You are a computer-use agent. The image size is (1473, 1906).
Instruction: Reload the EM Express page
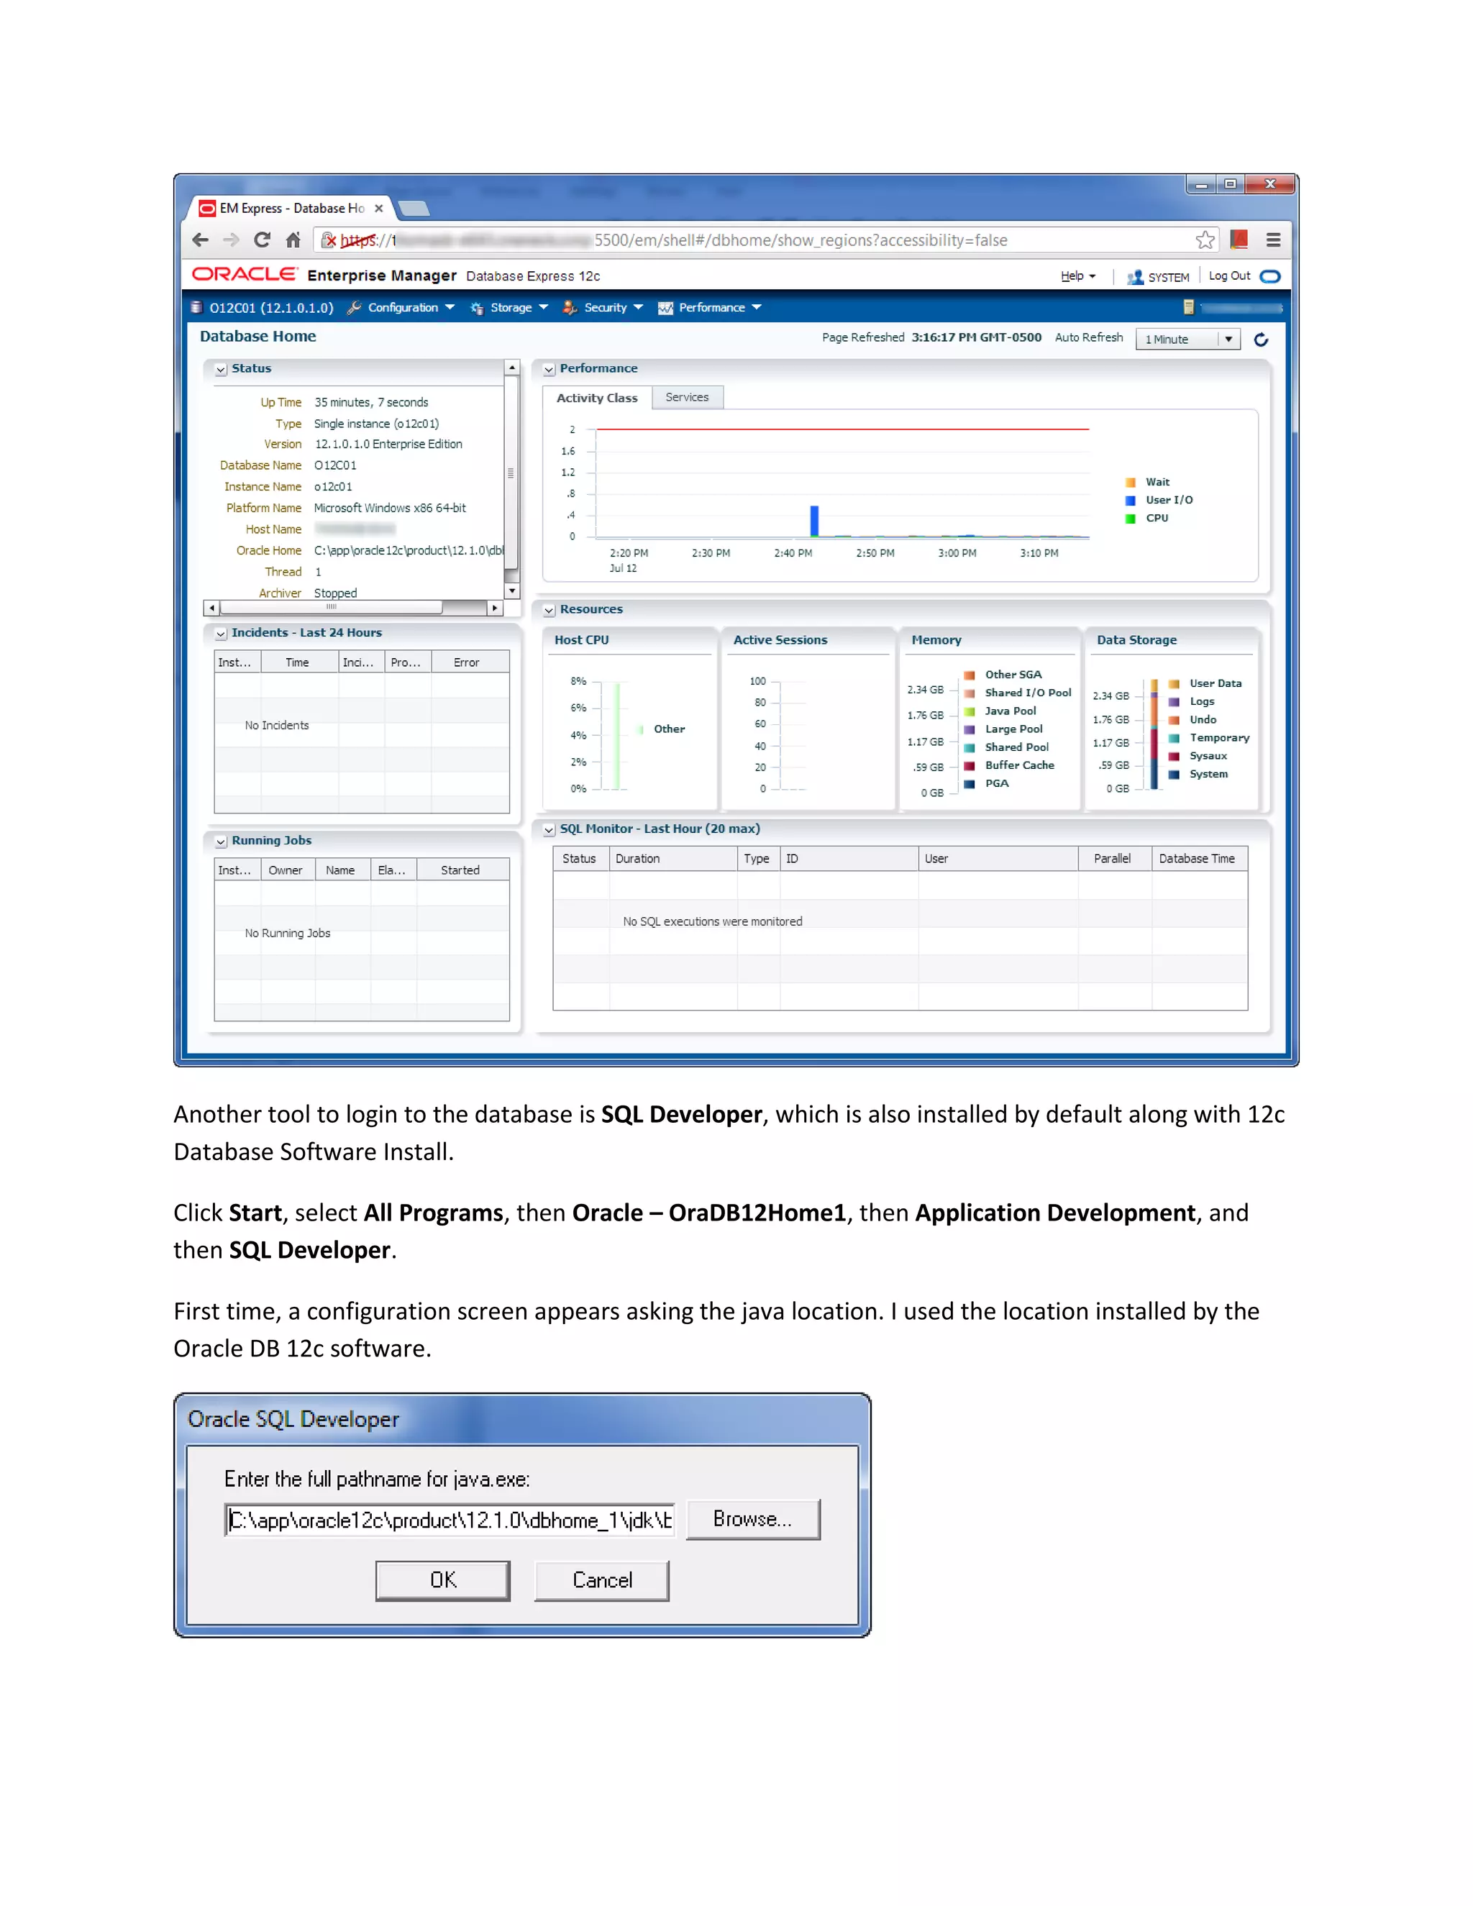pos(262,240)
